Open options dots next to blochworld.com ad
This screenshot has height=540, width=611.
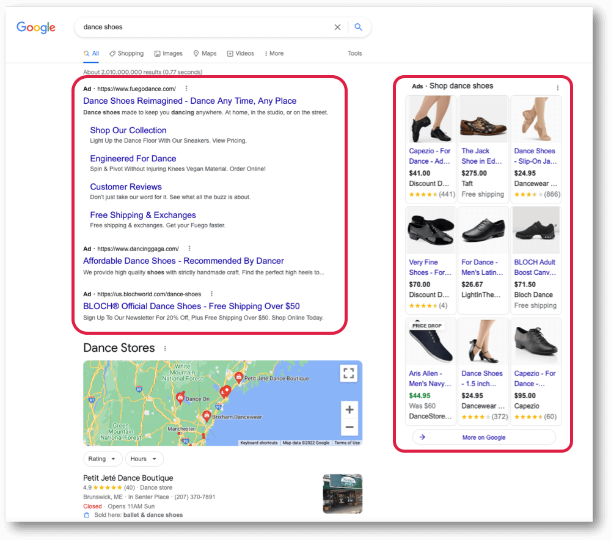click(211, 294)
